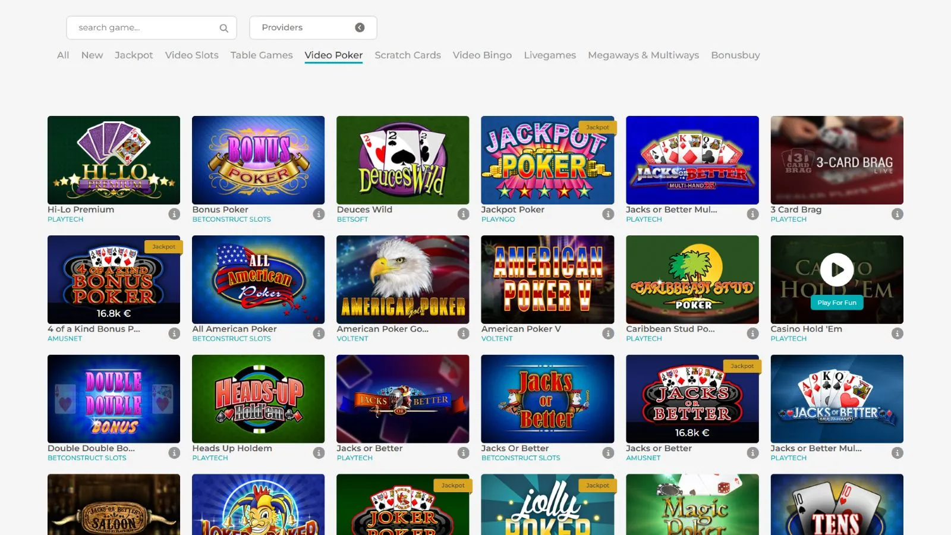Click the PLAYTECH link under Hi-Lo Premium
Viewport: 951px width, 535px height.
point(65,219)
